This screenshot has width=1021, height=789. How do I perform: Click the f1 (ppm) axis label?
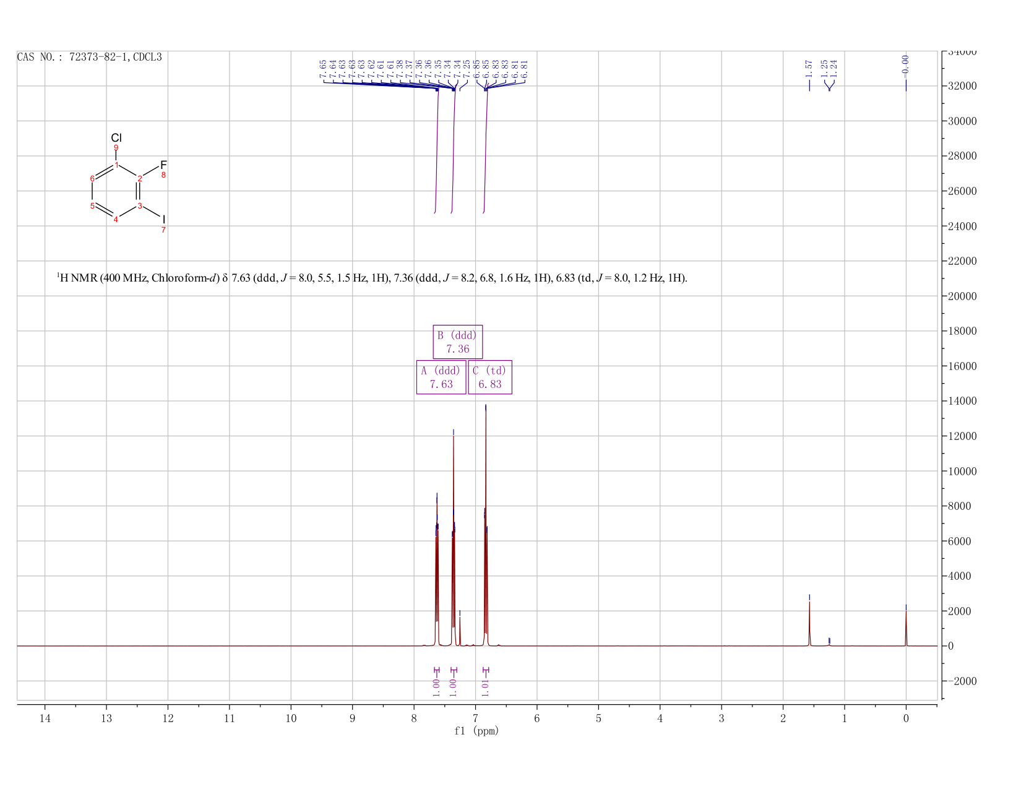[476, 731]
